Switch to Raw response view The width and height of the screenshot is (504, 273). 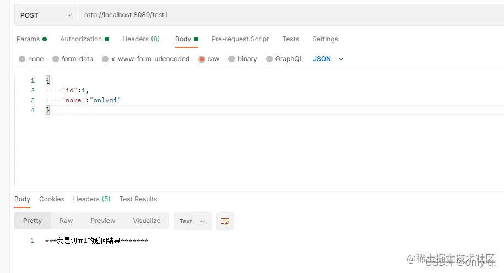[66, 221]
